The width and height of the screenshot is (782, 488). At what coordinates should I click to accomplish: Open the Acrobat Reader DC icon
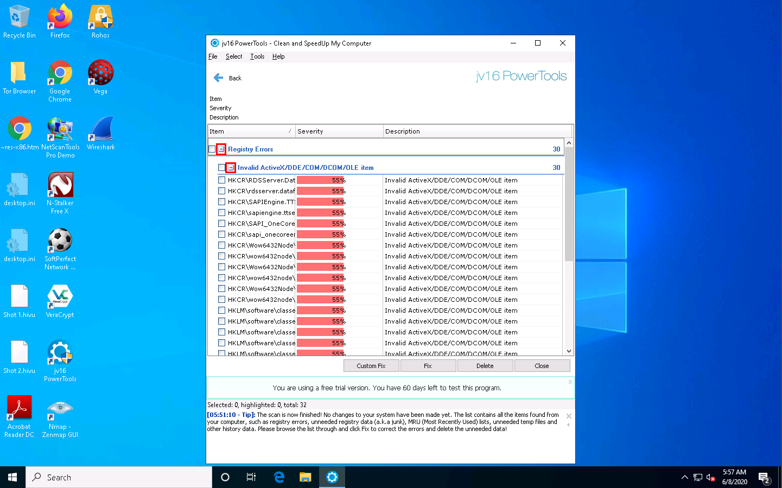coord(20,417)
